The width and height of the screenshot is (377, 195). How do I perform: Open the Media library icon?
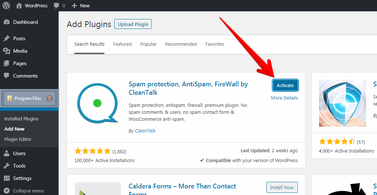7,51
